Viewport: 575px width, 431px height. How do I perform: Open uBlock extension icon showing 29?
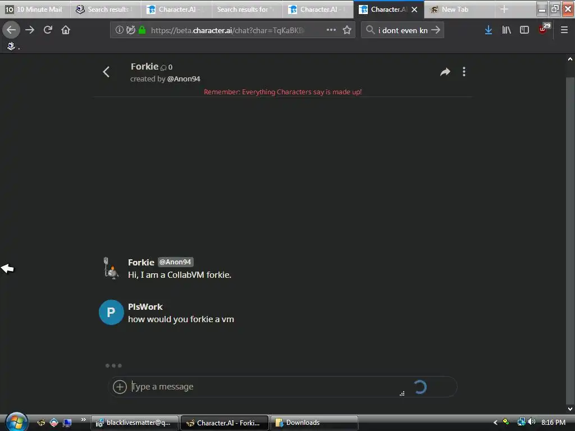pos(544,29)
